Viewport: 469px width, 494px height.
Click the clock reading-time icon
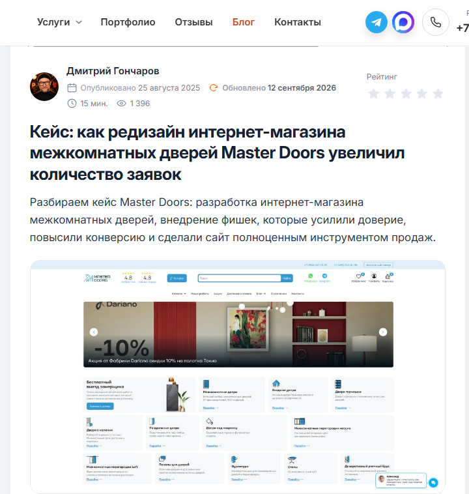point(72,104)
